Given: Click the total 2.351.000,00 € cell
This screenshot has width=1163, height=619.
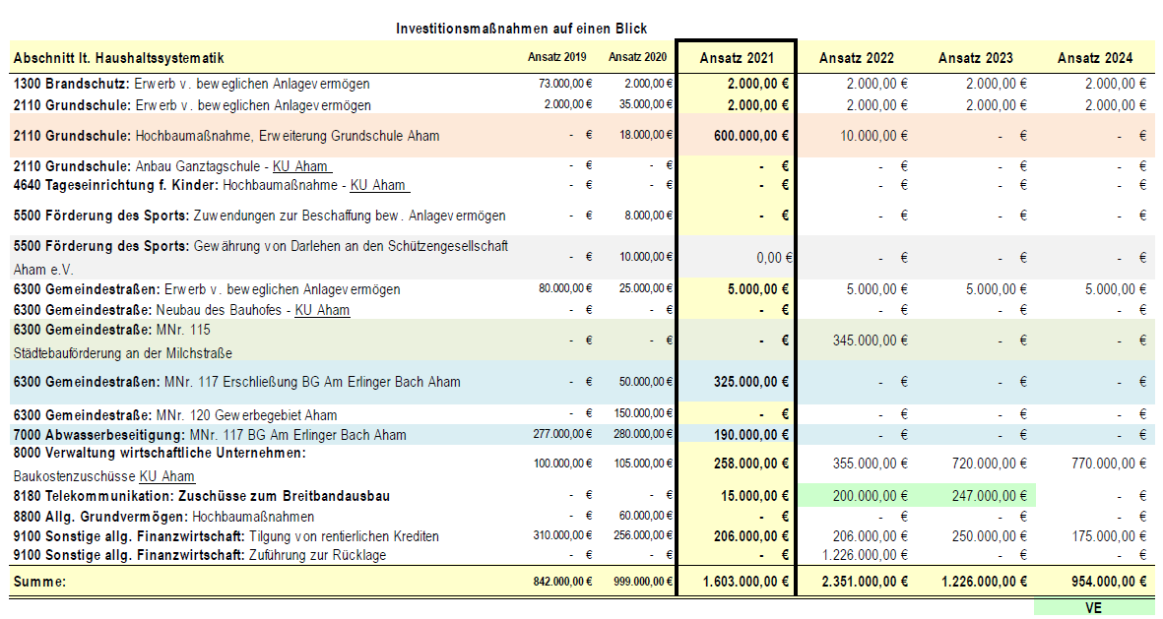Looking at the screenshot, I should (865, 582).
